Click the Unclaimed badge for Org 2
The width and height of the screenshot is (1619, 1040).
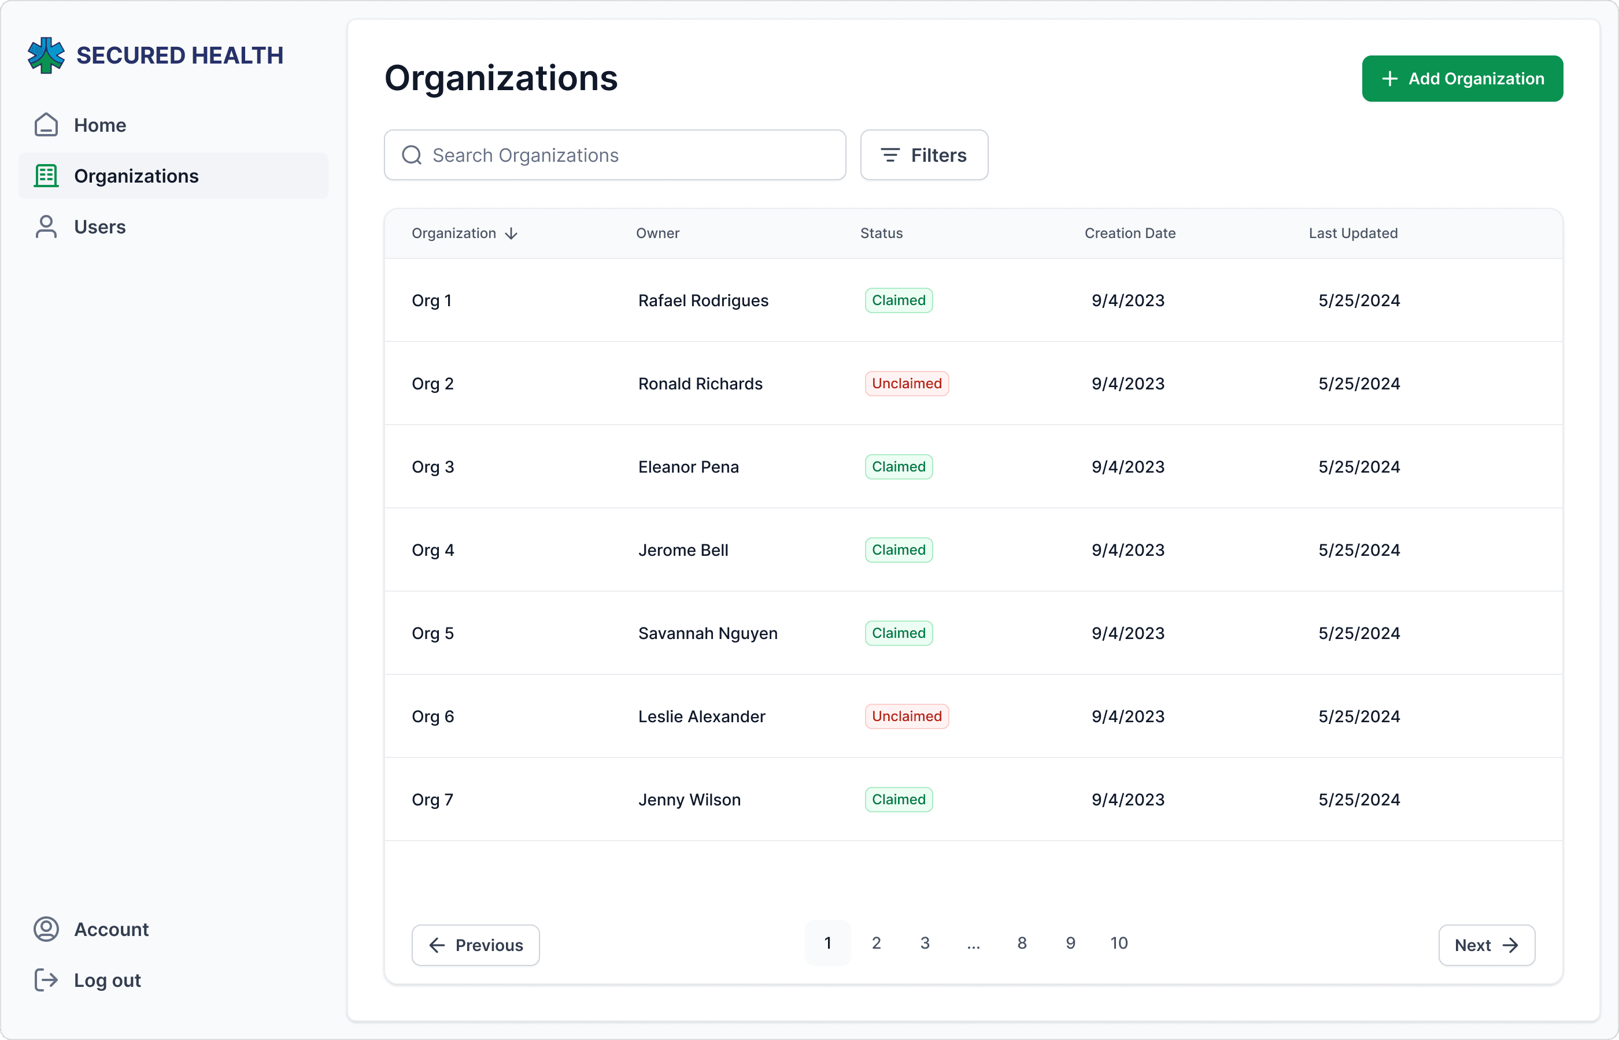(907, 384)
